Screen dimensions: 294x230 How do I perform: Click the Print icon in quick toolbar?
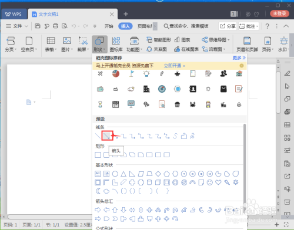pyautogui.click(x=55, y=26)
